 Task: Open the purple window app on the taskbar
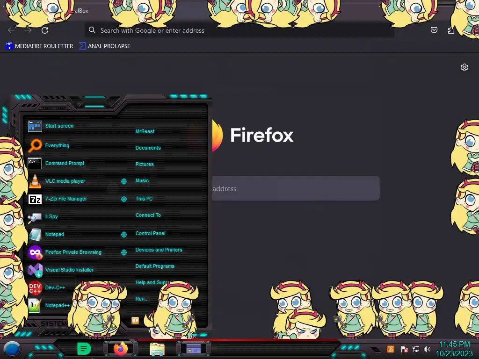(x=194, y=349)
